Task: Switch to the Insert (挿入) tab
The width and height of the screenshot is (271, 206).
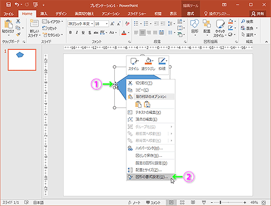Action: point(44,14)
